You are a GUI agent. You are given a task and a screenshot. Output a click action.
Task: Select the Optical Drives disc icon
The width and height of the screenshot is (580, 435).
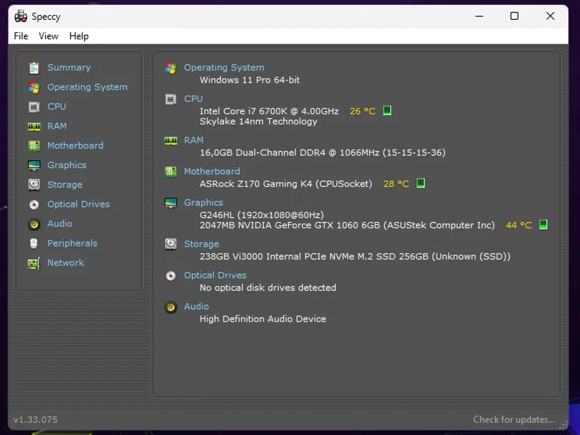(x=34, y=204)
